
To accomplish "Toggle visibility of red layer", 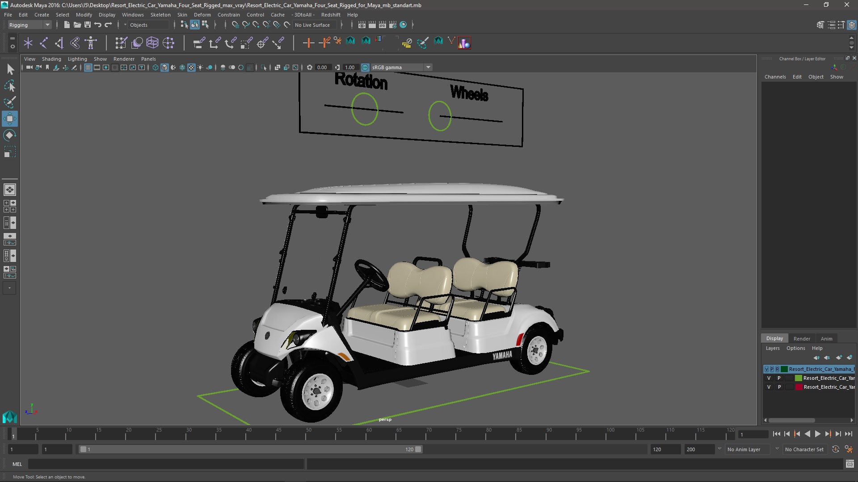I will point(769,387).
